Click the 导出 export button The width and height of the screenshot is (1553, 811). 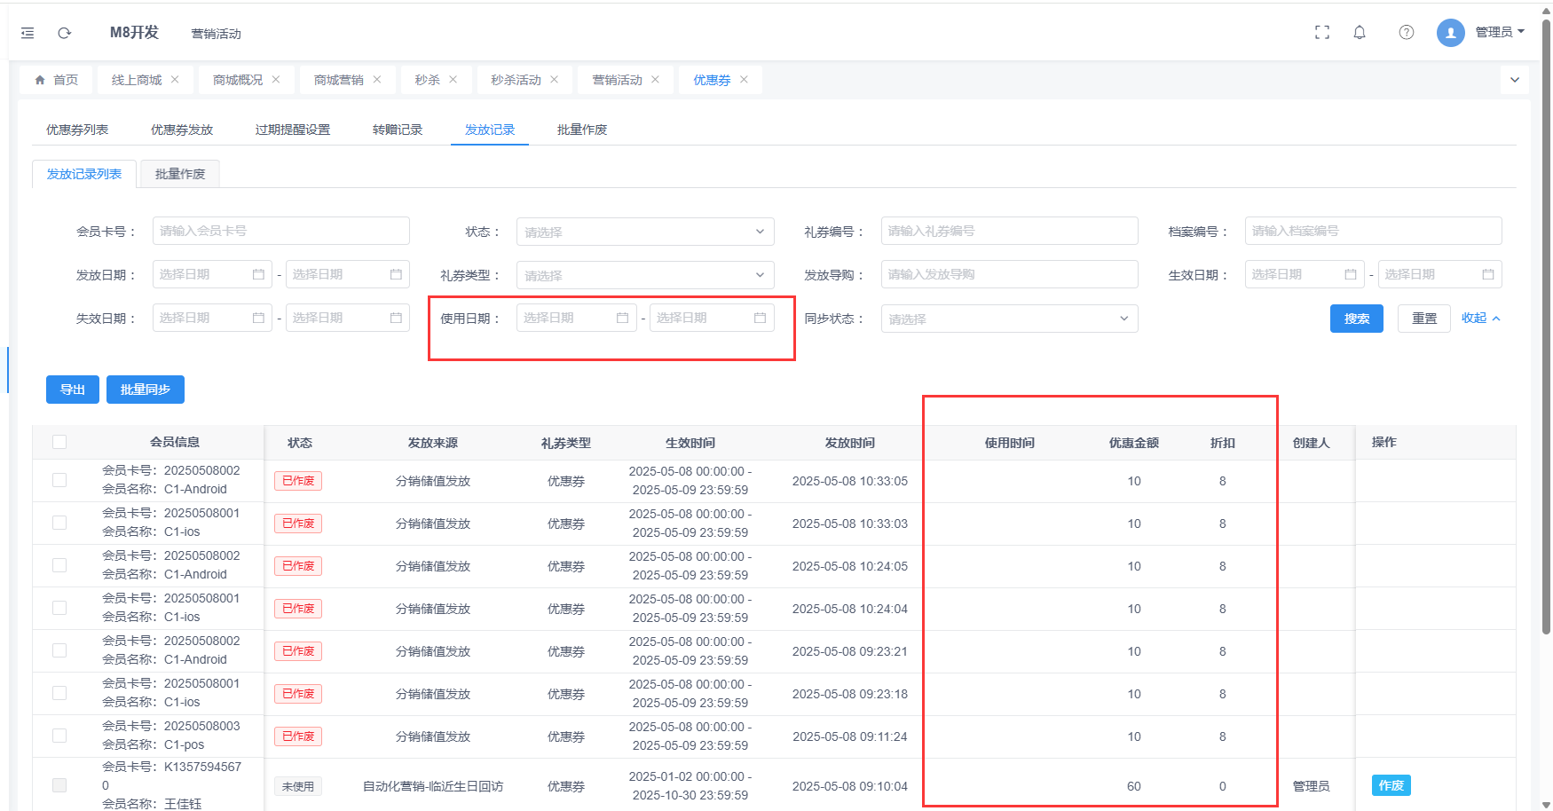(73, 390)
